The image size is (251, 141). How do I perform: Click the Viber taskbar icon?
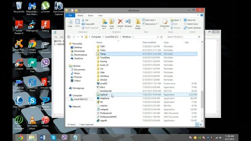click(x=64, y=137)
